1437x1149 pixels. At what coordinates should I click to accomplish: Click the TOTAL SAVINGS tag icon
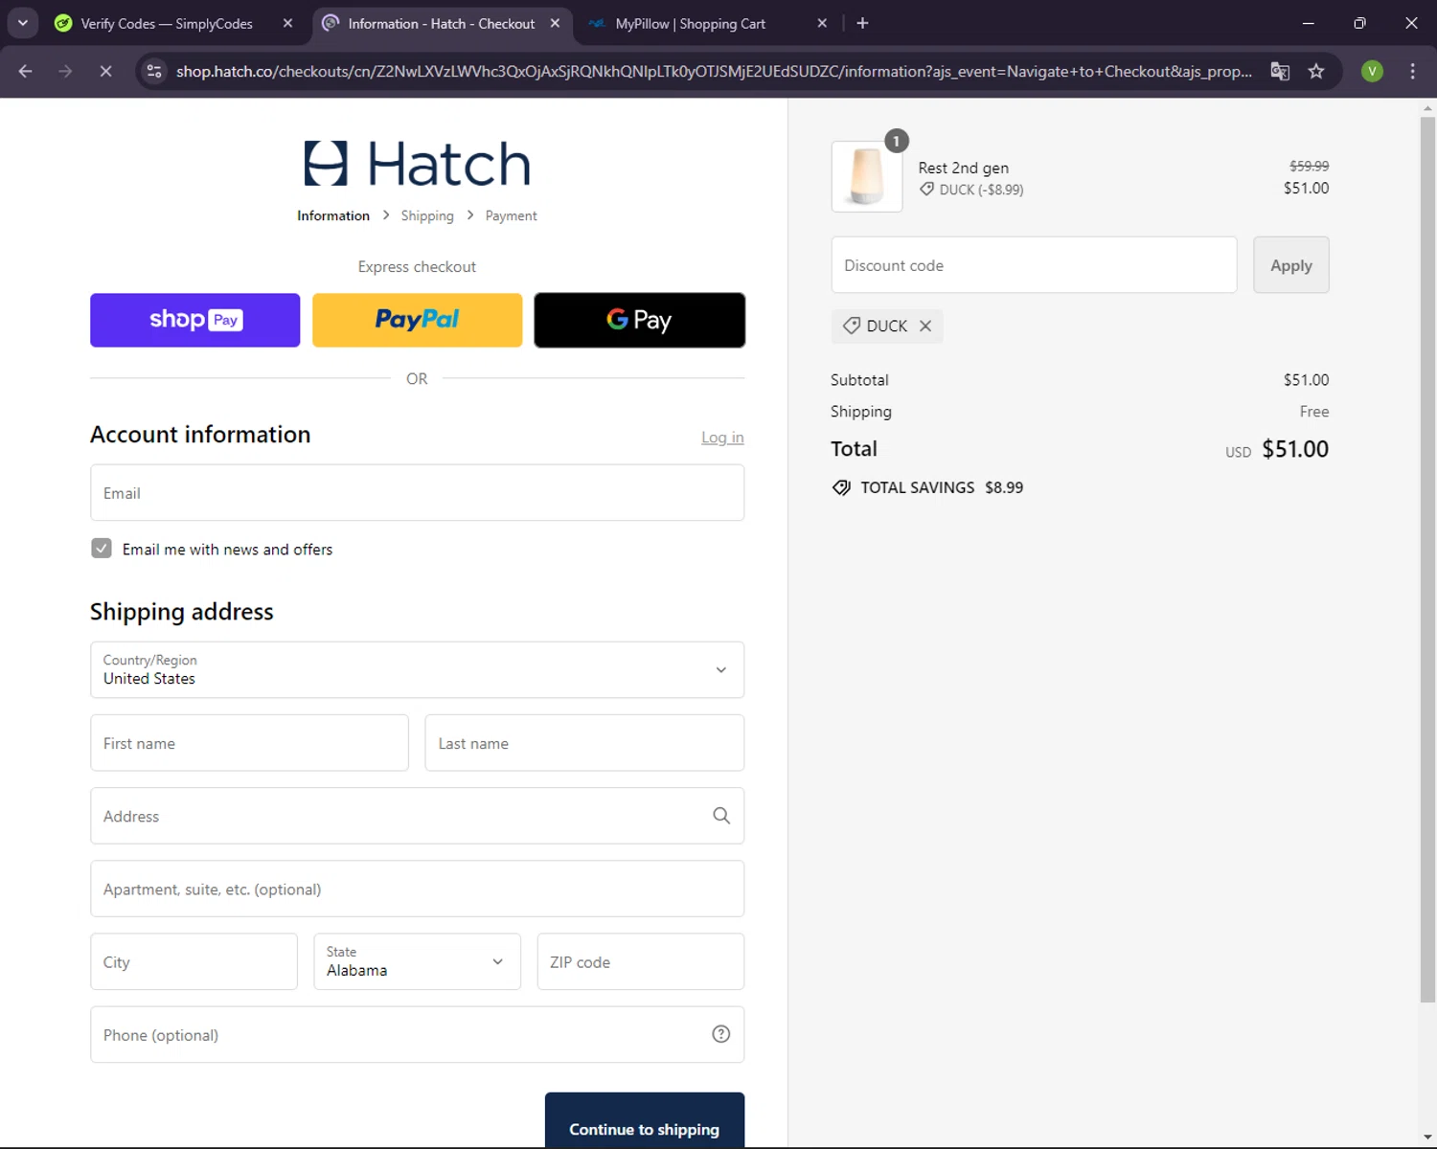tap(841, 487)
